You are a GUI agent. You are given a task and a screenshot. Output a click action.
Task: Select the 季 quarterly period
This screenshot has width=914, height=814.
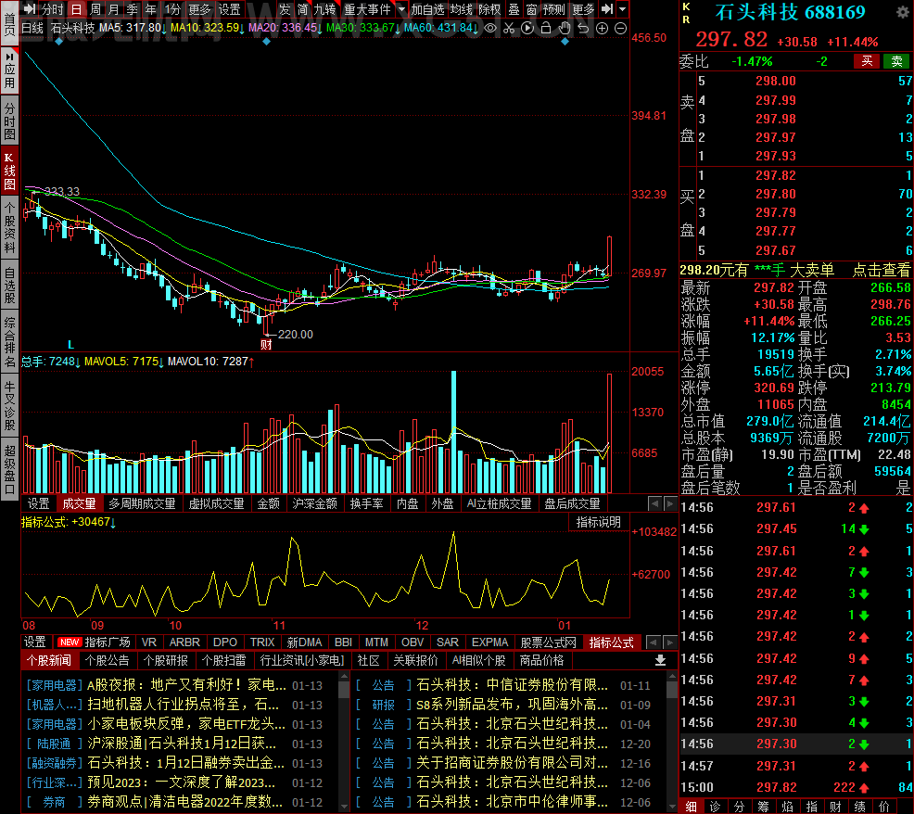tap(133, 9)
